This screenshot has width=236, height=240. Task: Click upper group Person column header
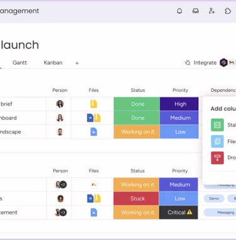coord(60,90)
